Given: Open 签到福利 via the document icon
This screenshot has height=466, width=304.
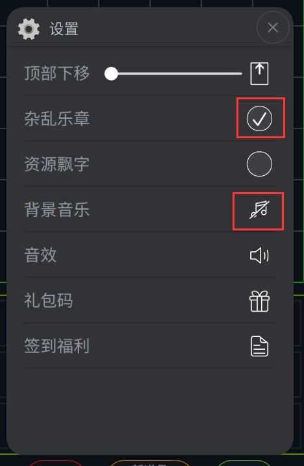Looking at the screenshot, I should [x=259, y=346].
